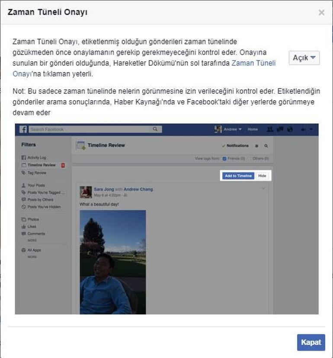Expand the post options chevron
Image resolution: width=333 pixels, height=358 pixels.
[x=263, y=188]
